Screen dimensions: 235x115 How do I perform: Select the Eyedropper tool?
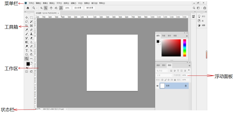pos(27,30)
